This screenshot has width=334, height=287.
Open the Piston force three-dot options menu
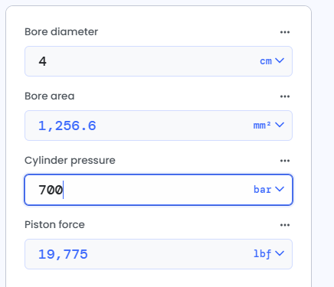tap(285, 225)
